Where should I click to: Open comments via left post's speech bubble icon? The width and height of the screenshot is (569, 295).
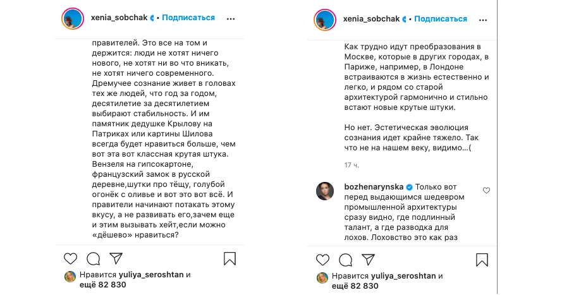coord(93,258)
